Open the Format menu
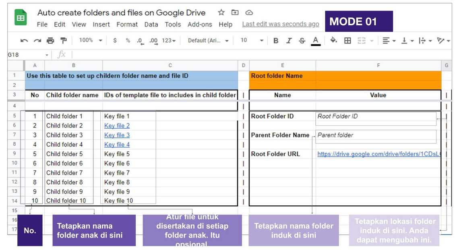Viewport: 459px width, 250px height. pos(127,25)
